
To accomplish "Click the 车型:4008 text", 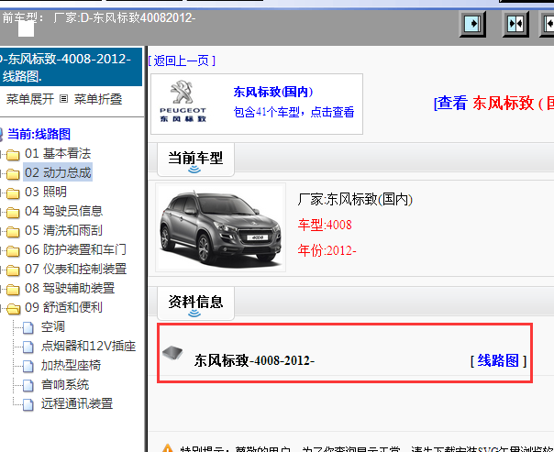I will click(x=325, y=225).
